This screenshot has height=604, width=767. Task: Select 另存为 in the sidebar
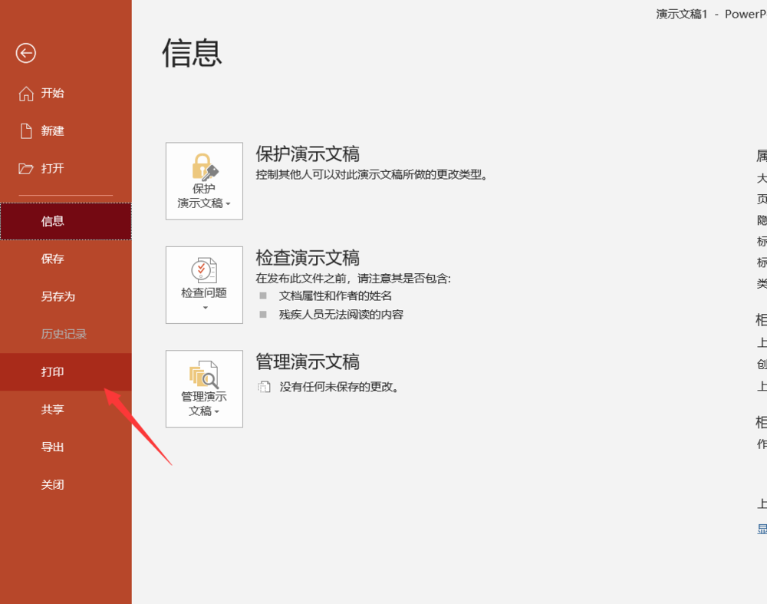point(52,296)
